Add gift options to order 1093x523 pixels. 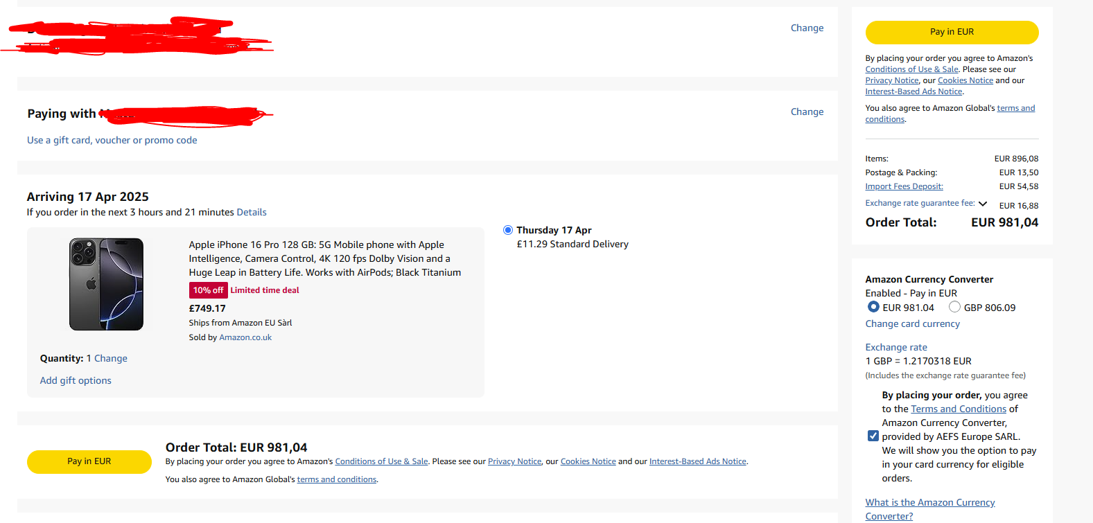pyautogui.click(x=76, y=380)
